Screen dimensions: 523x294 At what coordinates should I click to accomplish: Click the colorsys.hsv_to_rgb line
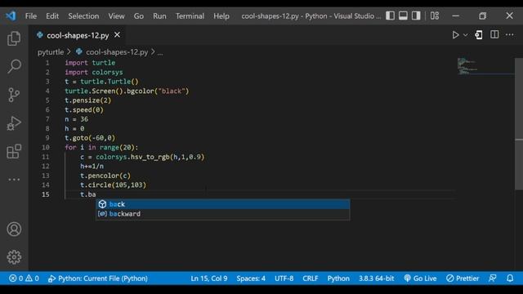(x=142, y=157)
